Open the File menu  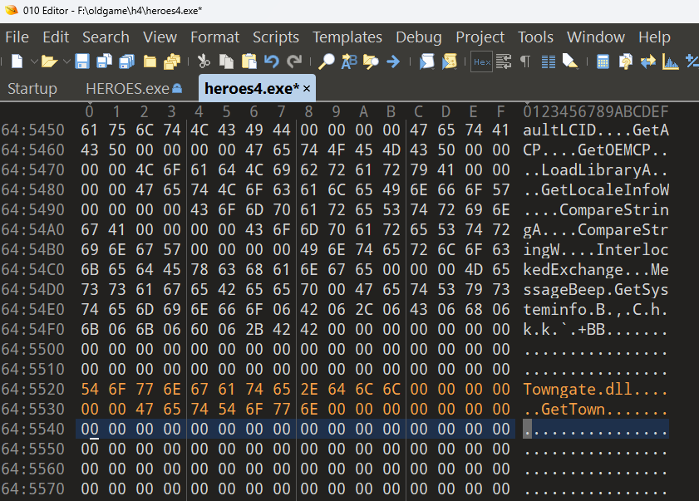tap(17, 37)
